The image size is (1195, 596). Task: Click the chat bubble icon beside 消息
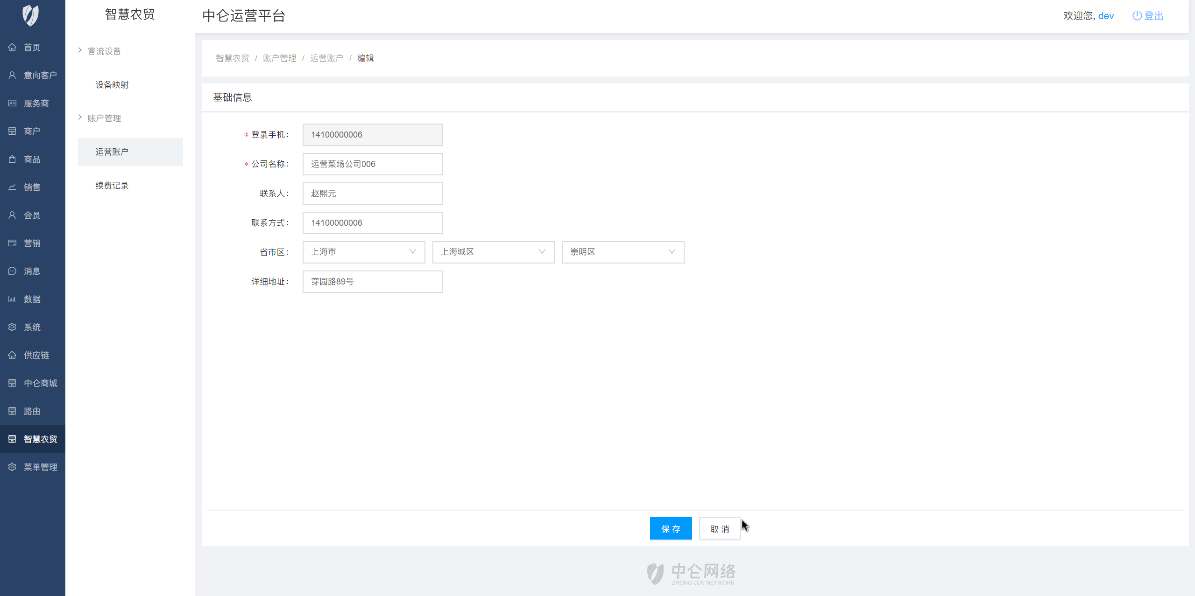click(12, 271)
